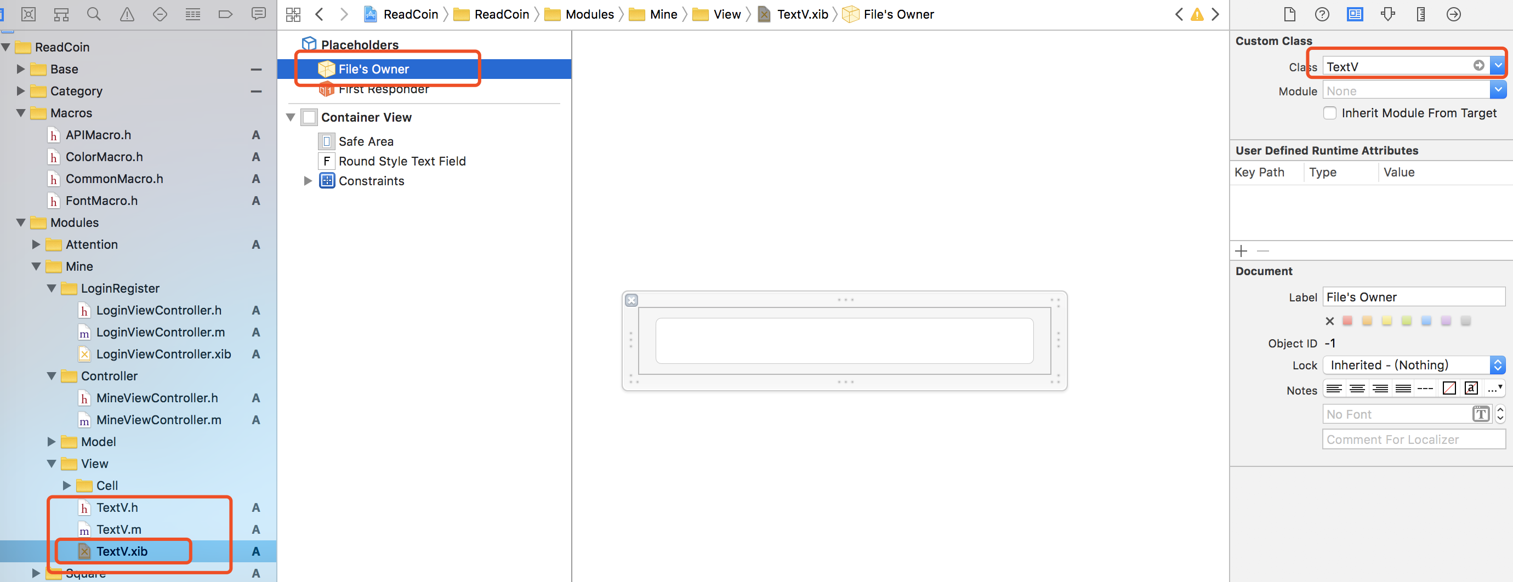The width and height of the screenshot is (1513, 582).
Task: Jump to the next issue
Action: pyautogui.click(x=1215, y=14)
